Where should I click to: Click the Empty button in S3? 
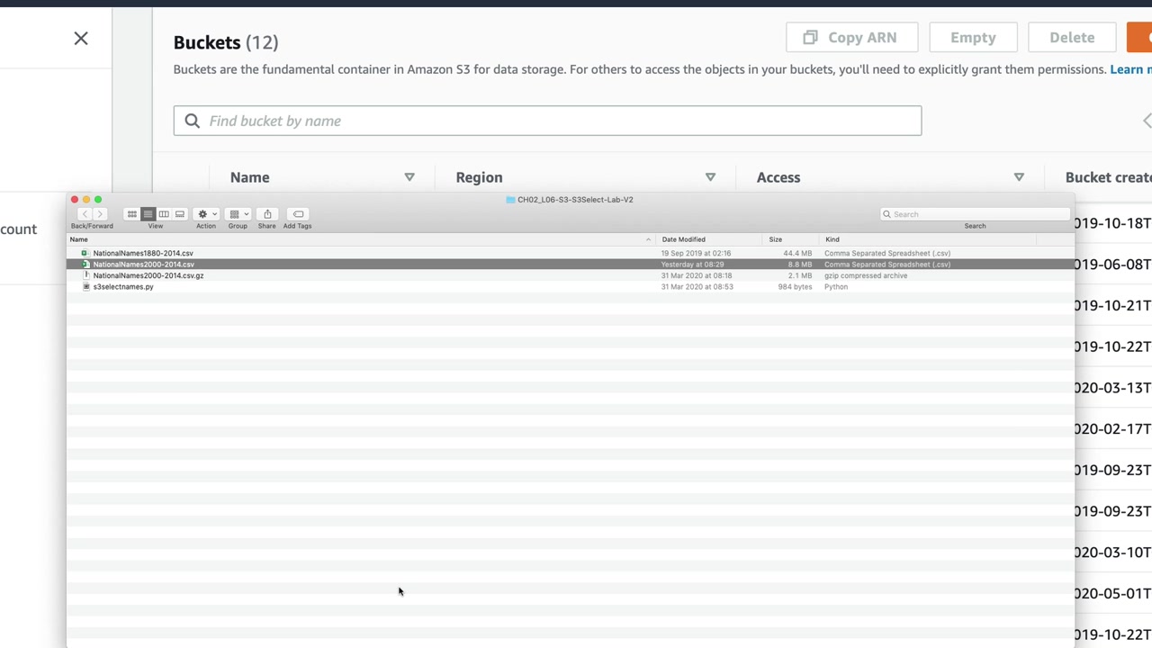pyautogui.click(x=973, y=38)
